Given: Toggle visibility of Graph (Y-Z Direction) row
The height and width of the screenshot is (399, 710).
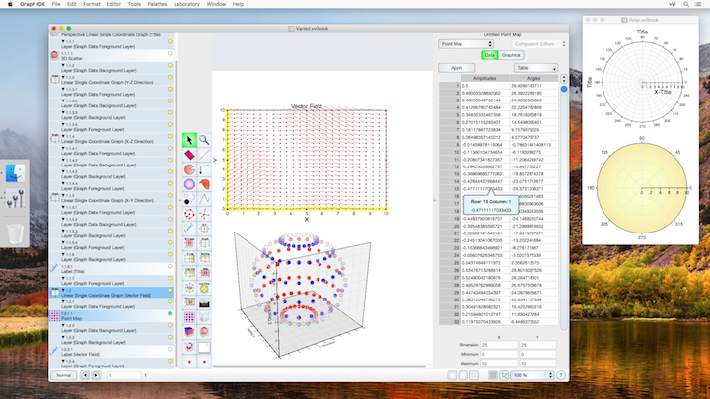Looking at the screenshot, I should pos(170,78).
